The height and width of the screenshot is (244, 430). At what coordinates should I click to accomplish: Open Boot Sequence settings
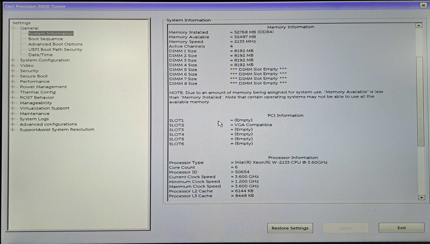coord(46,39)
